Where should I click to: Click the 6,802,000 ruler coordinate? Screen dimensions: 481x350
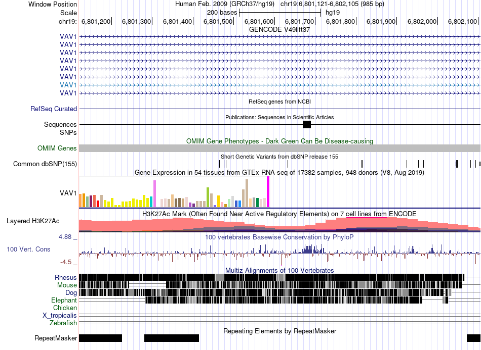pos(422,21)
